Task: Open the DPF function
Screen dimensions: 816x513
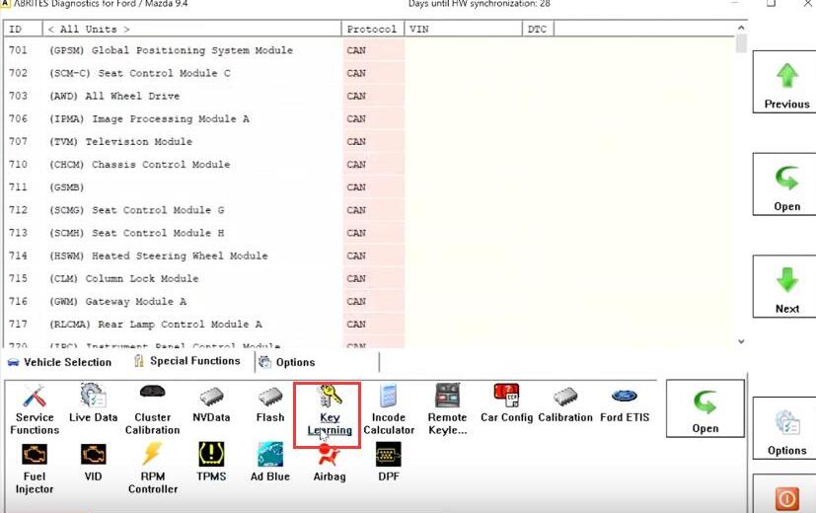Action: coord(389,462)
